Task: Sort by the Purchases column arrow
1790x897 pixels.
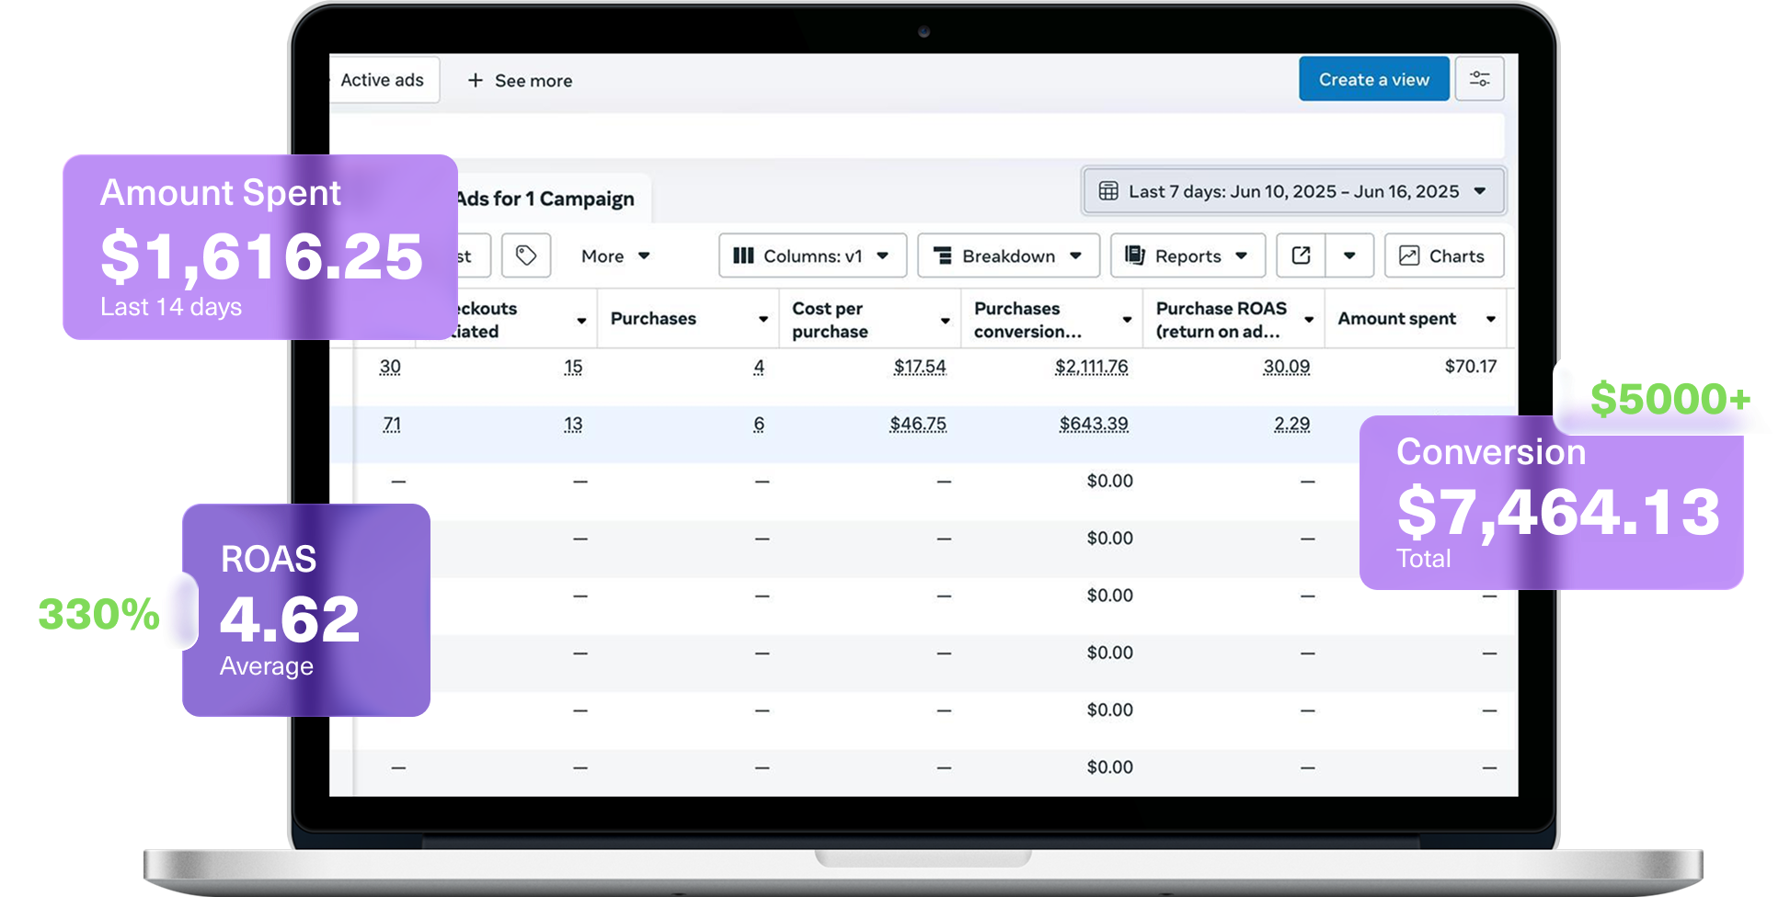Action: (763, 319)
